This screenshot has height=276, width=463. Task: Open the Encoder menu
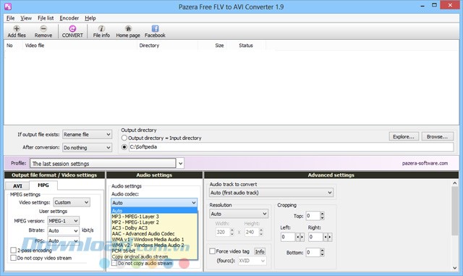tap(69, 18)
